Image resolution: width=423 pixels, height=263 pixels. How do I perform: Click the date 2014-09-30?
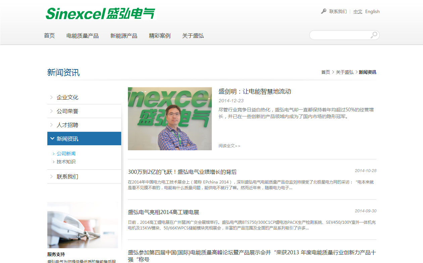click(x=366, y=211)
